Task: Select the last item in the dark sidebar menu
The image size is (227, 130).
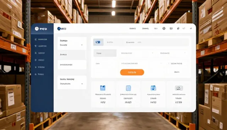Action: (x=39, y=74)
